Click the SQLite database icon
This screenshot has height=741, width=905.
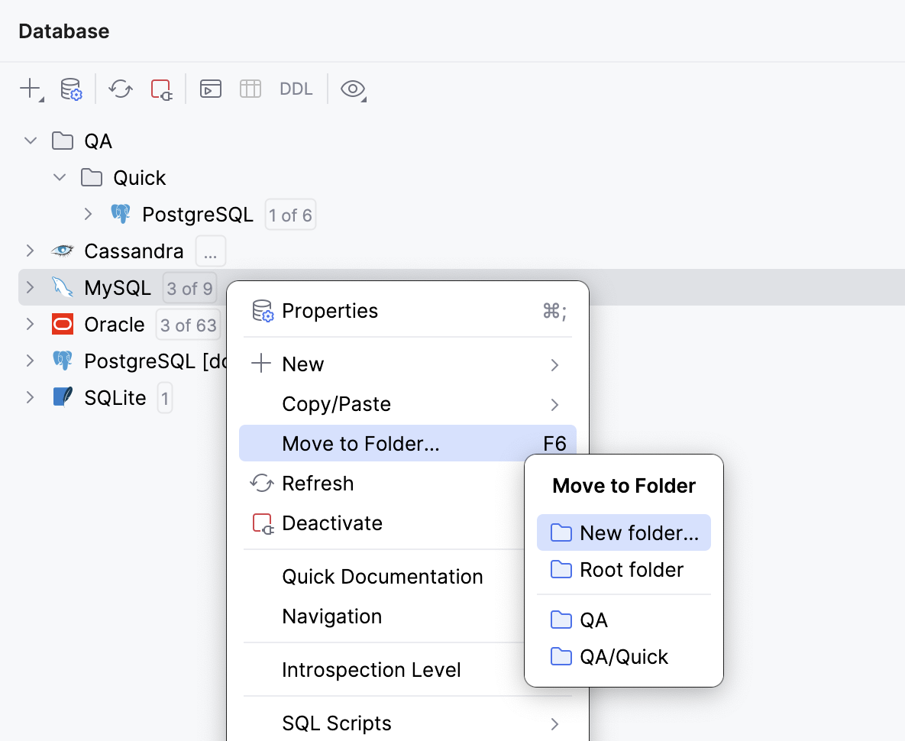tap(61, 397)
